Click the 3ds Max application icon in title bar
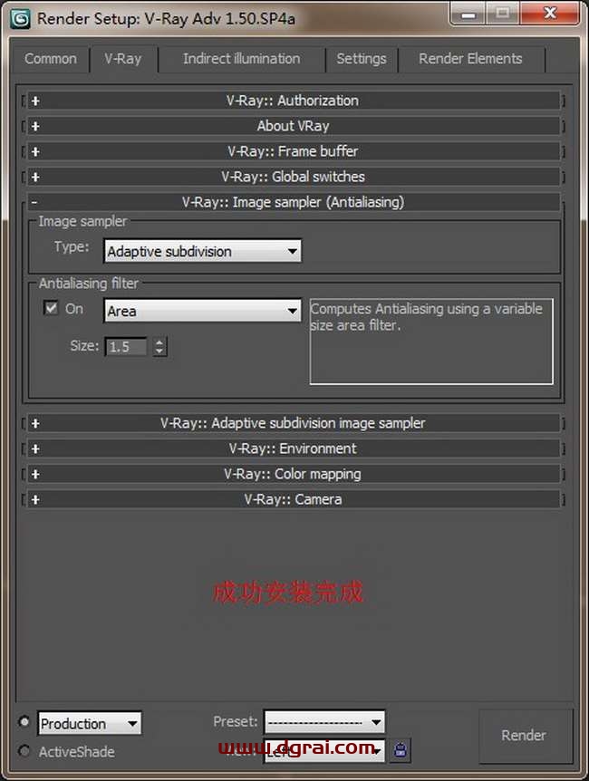Viewport: 589px width, 781px height. (20, 18)
